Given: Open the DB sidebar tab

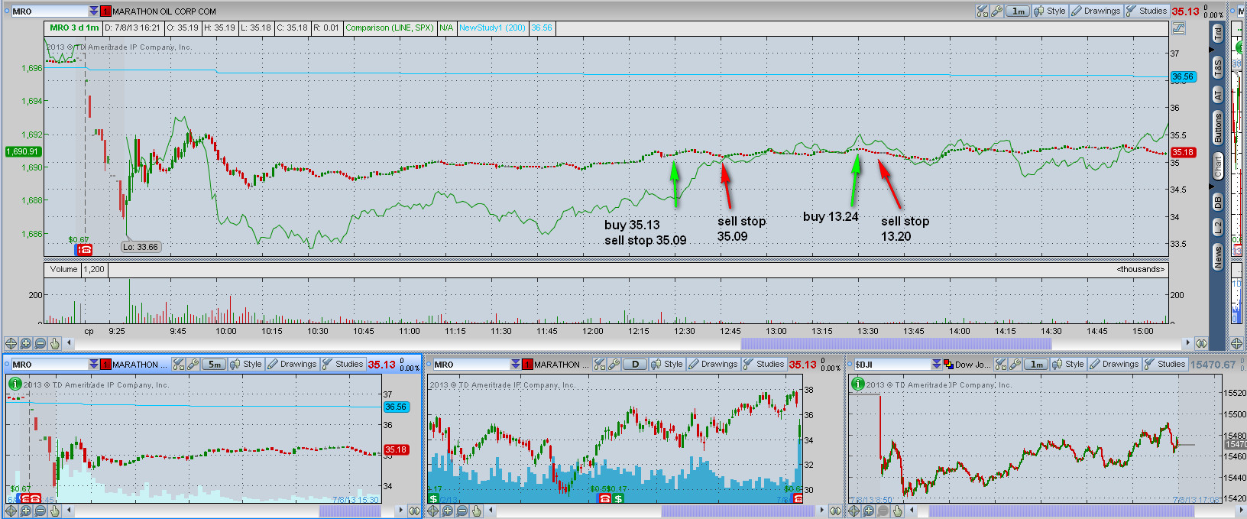Looking at the screenshot, I should tap(1218, 202).
